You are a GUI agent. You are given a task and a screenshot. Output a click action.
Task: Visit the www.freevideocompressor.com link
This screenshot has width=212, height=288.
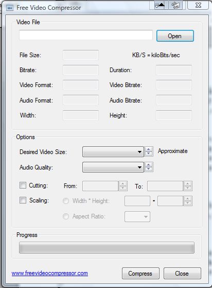pos(50,273)
